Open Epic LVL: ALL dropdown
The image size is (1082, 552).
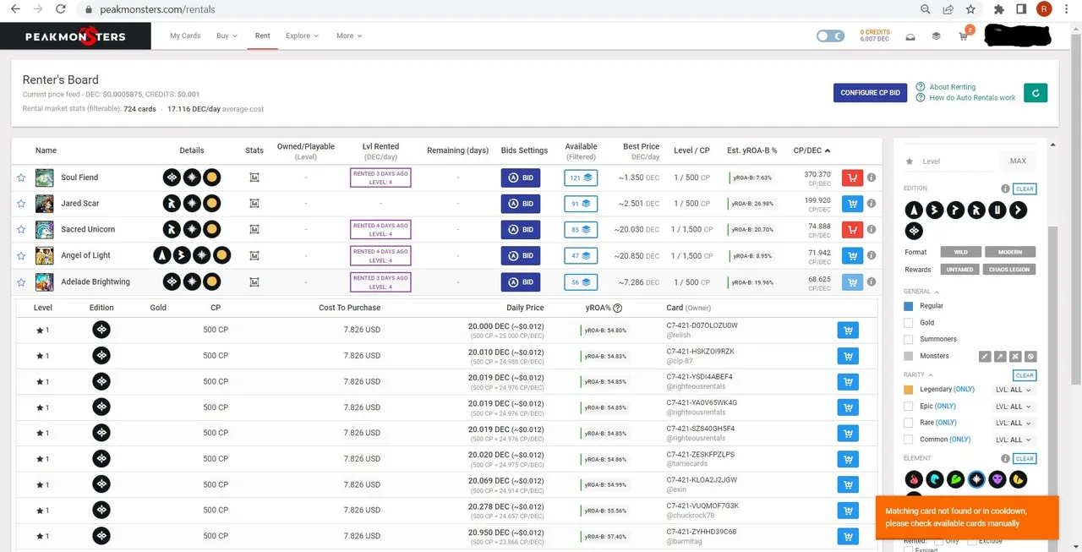1014,407
